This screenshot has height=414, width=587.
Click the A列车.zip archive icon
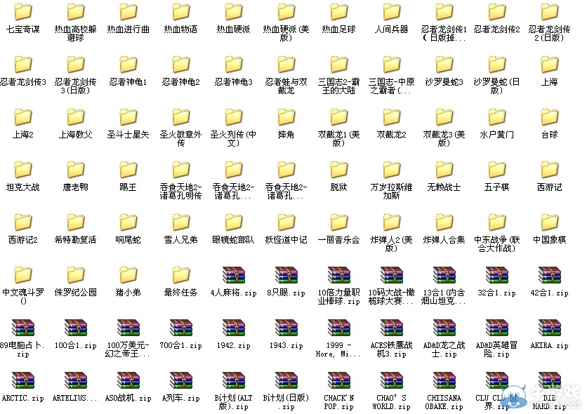pyautogui.click(x=181, y=381)
